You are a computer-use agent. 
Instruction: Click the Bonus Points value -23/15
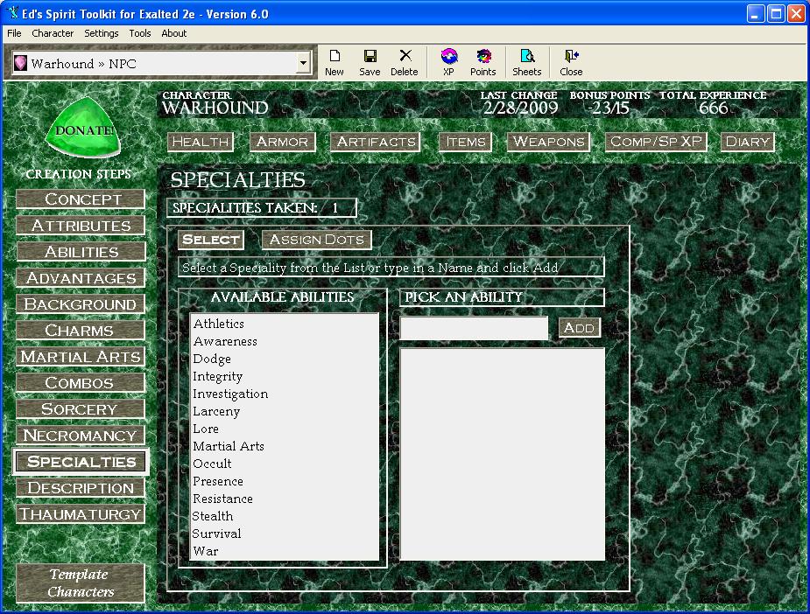(x=609, y=108)
